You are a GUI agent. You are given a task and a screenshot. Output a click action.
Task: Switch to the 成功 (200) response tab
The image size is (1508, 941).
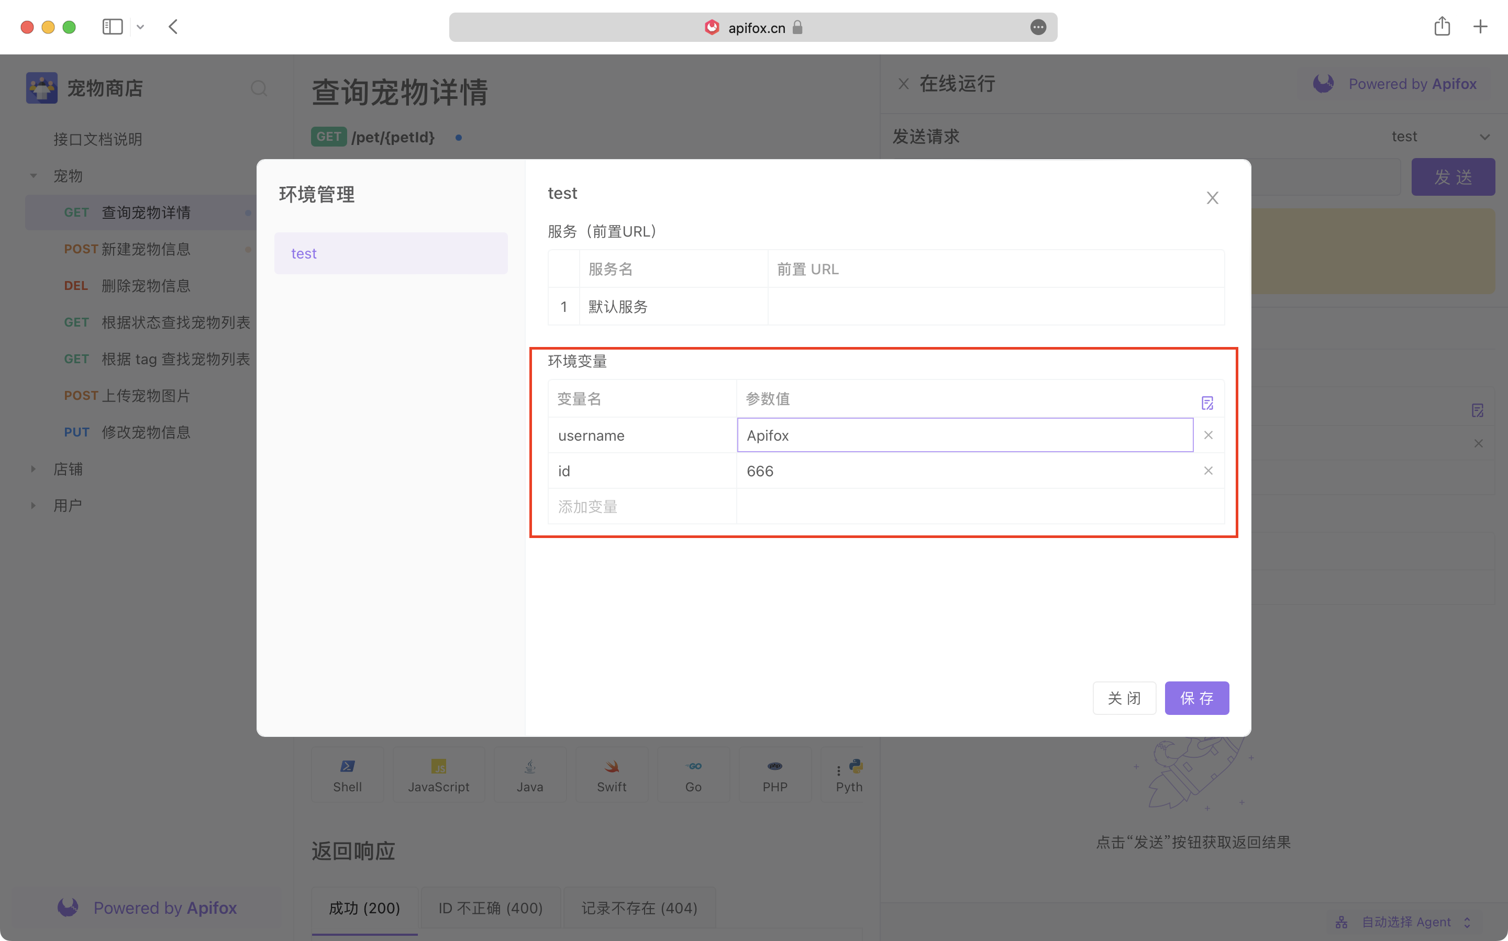pos(364,908)
